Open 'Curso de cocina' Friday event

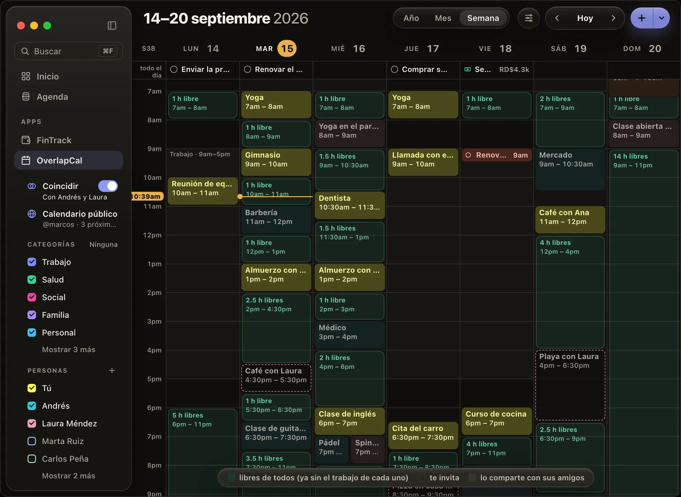click(496, 421)
